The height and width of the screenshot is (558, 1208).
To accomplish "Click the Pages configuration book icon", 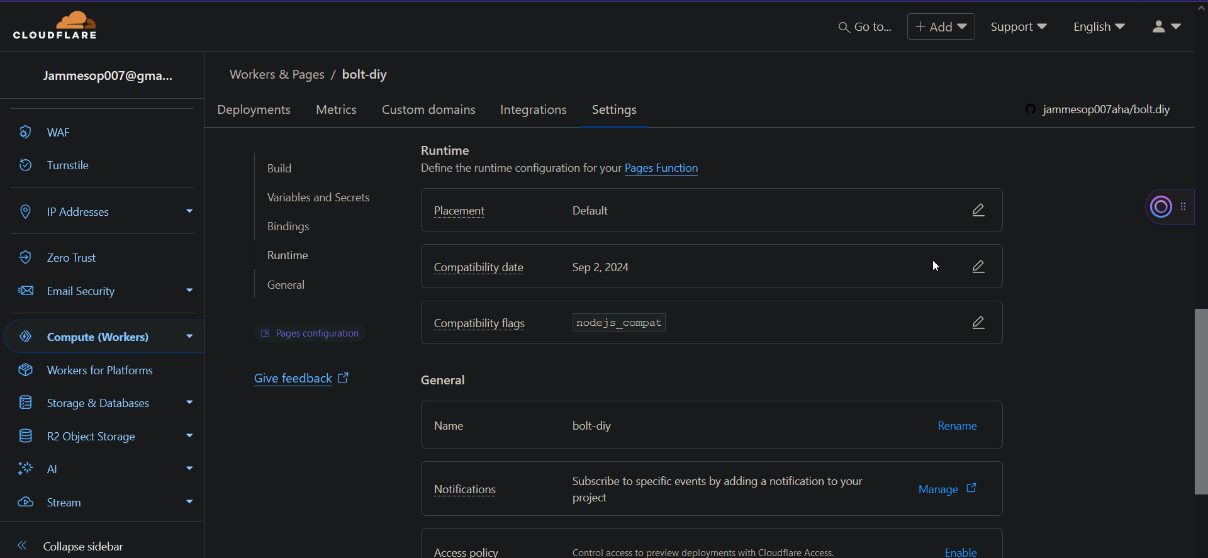I will click(x=266, y=333).
